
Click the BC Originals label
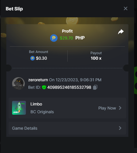[42, 112]
